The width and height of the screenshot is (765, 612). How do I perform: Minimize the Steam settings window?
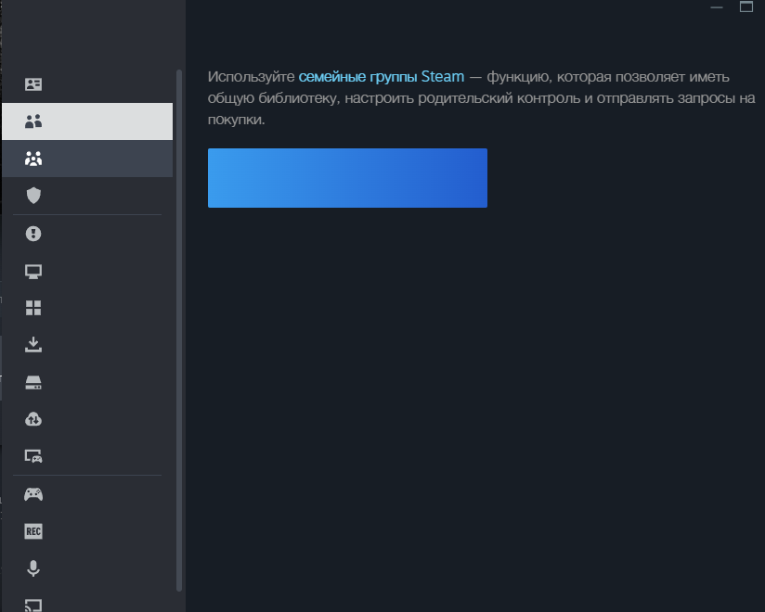(x=717, y=7)
